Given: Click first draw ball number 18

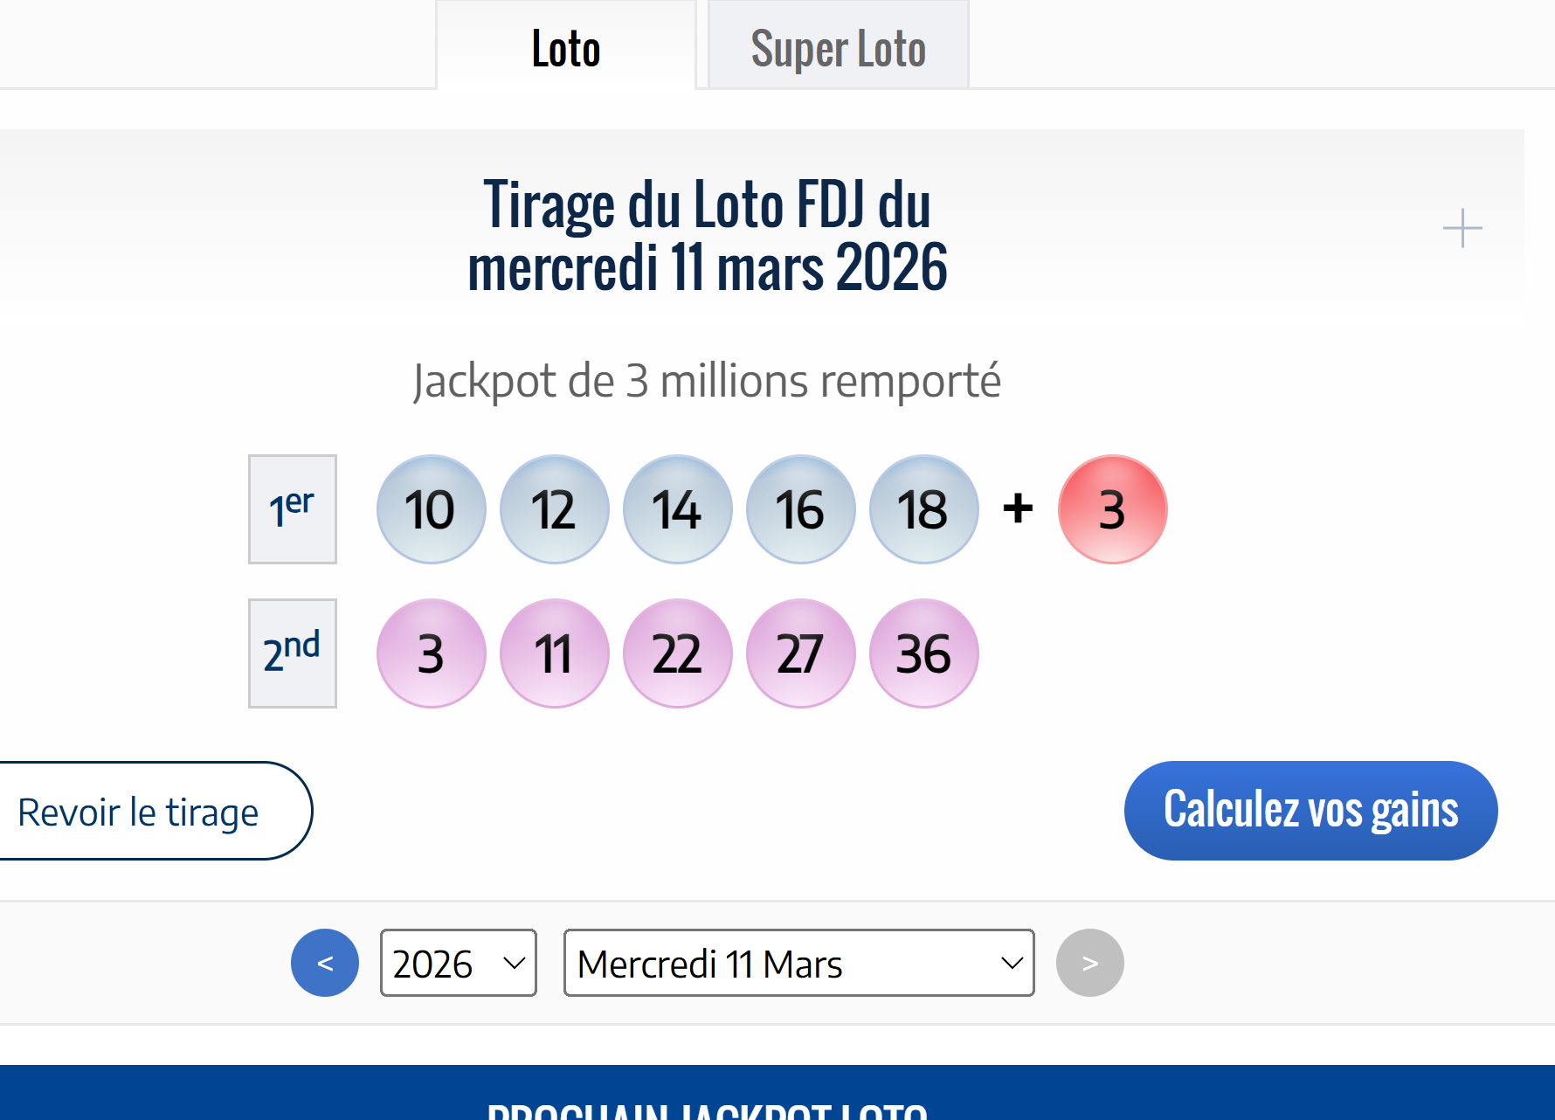Looking at the screenshot, I should click(x=923, y=509).
